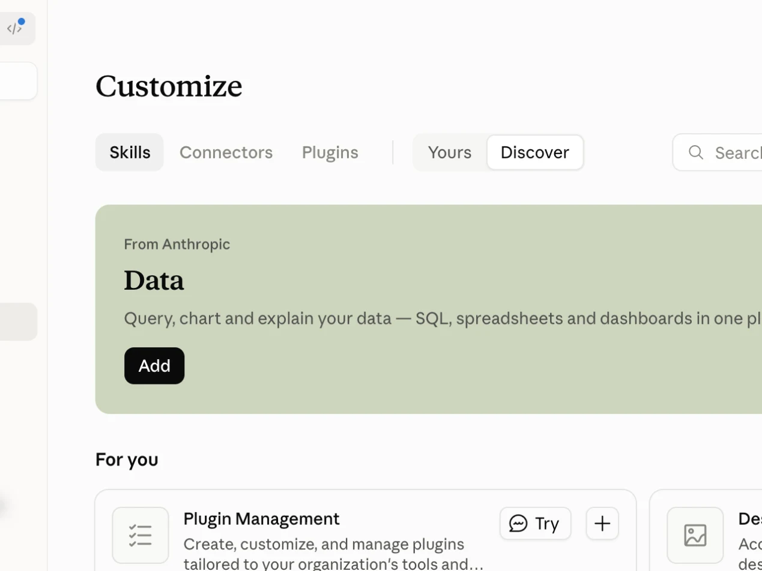This screenshot has width=762, height=571.
Task: Focus the Search input field
Action: (718, 152)
